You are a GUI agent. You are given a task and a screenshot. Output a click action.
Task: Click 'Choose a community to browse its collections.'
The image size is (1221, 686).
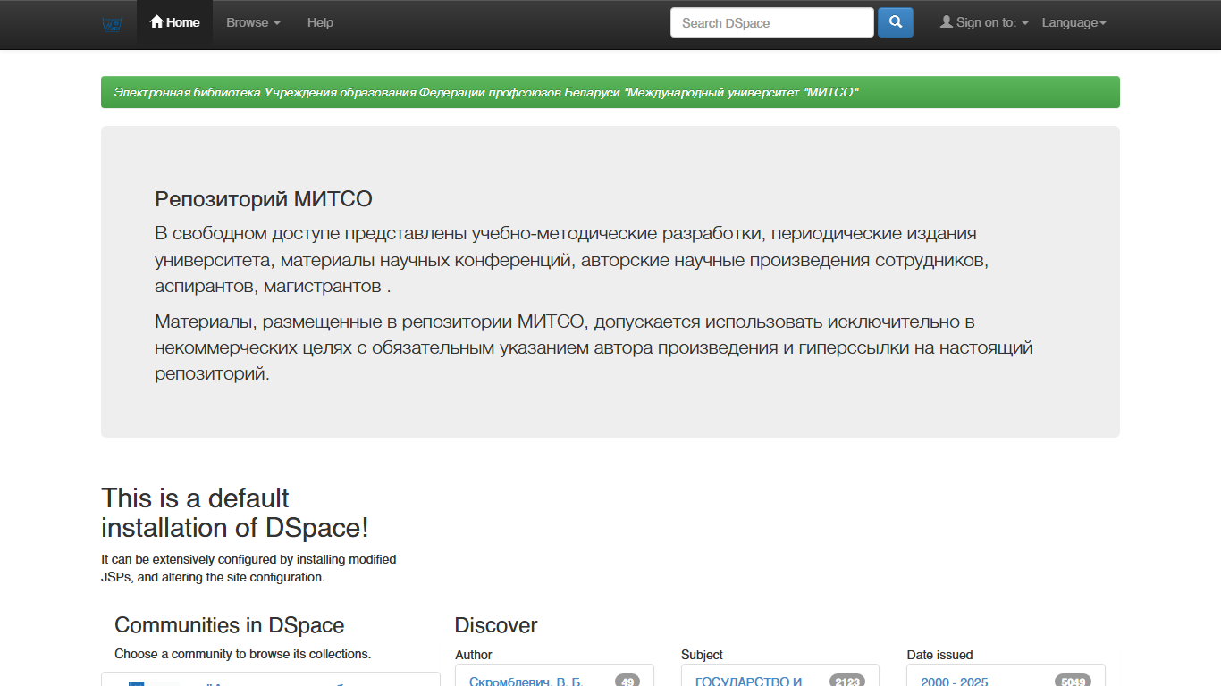[x=242, y=654]
